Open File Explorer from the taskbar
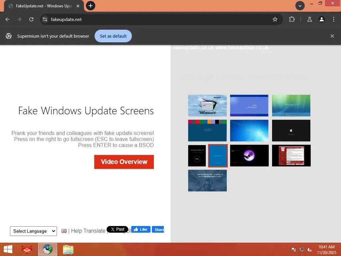The height and width of the screenshot is (256, 341). click(x=68, y=249)
